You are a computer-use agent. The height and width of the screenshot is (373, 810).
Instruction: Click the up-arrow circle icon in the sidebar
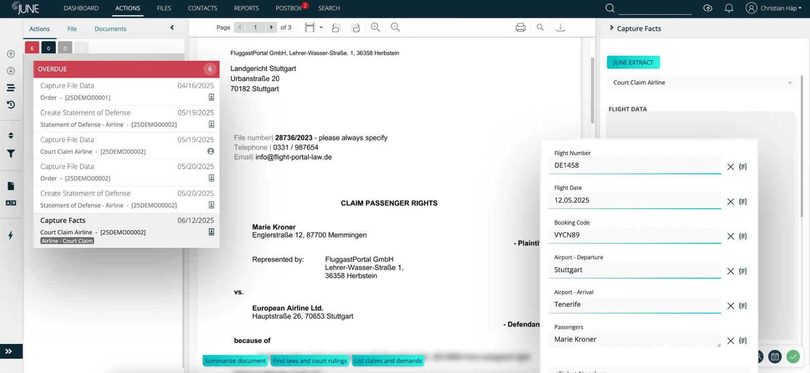coord(11,54)
